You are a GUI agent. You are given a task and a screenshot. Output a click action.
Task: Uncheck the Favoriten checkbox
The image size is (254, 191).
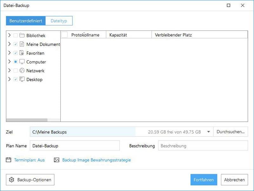pos(16,53)
